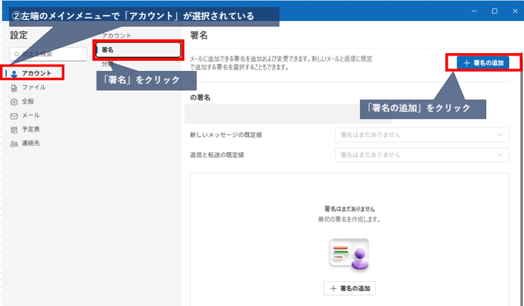This screenshot has width=524, height=306.
Task: Open the アカウント settings category in the sidebar
Action: point(36,73)
